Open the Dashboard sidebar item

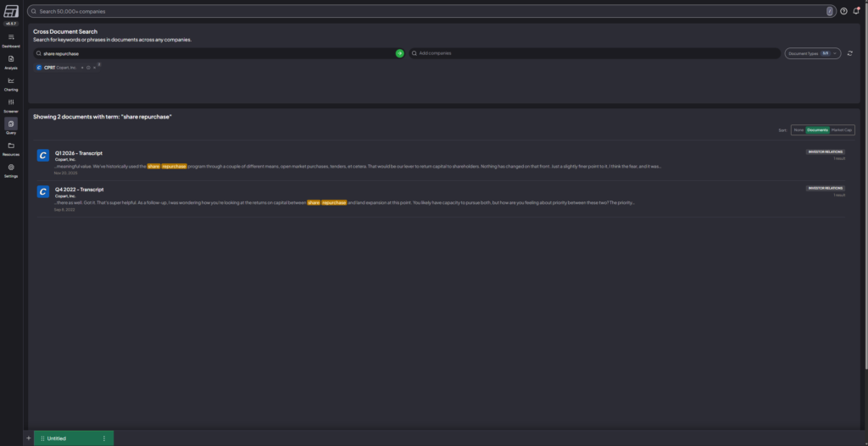pos(11,41)
